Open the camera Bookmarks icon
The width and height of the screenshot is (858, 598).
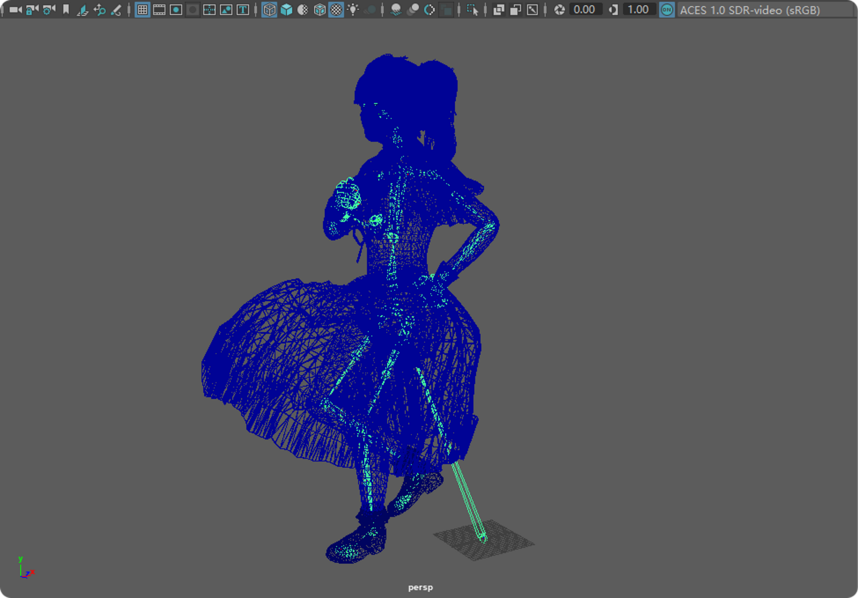[66, 10]
